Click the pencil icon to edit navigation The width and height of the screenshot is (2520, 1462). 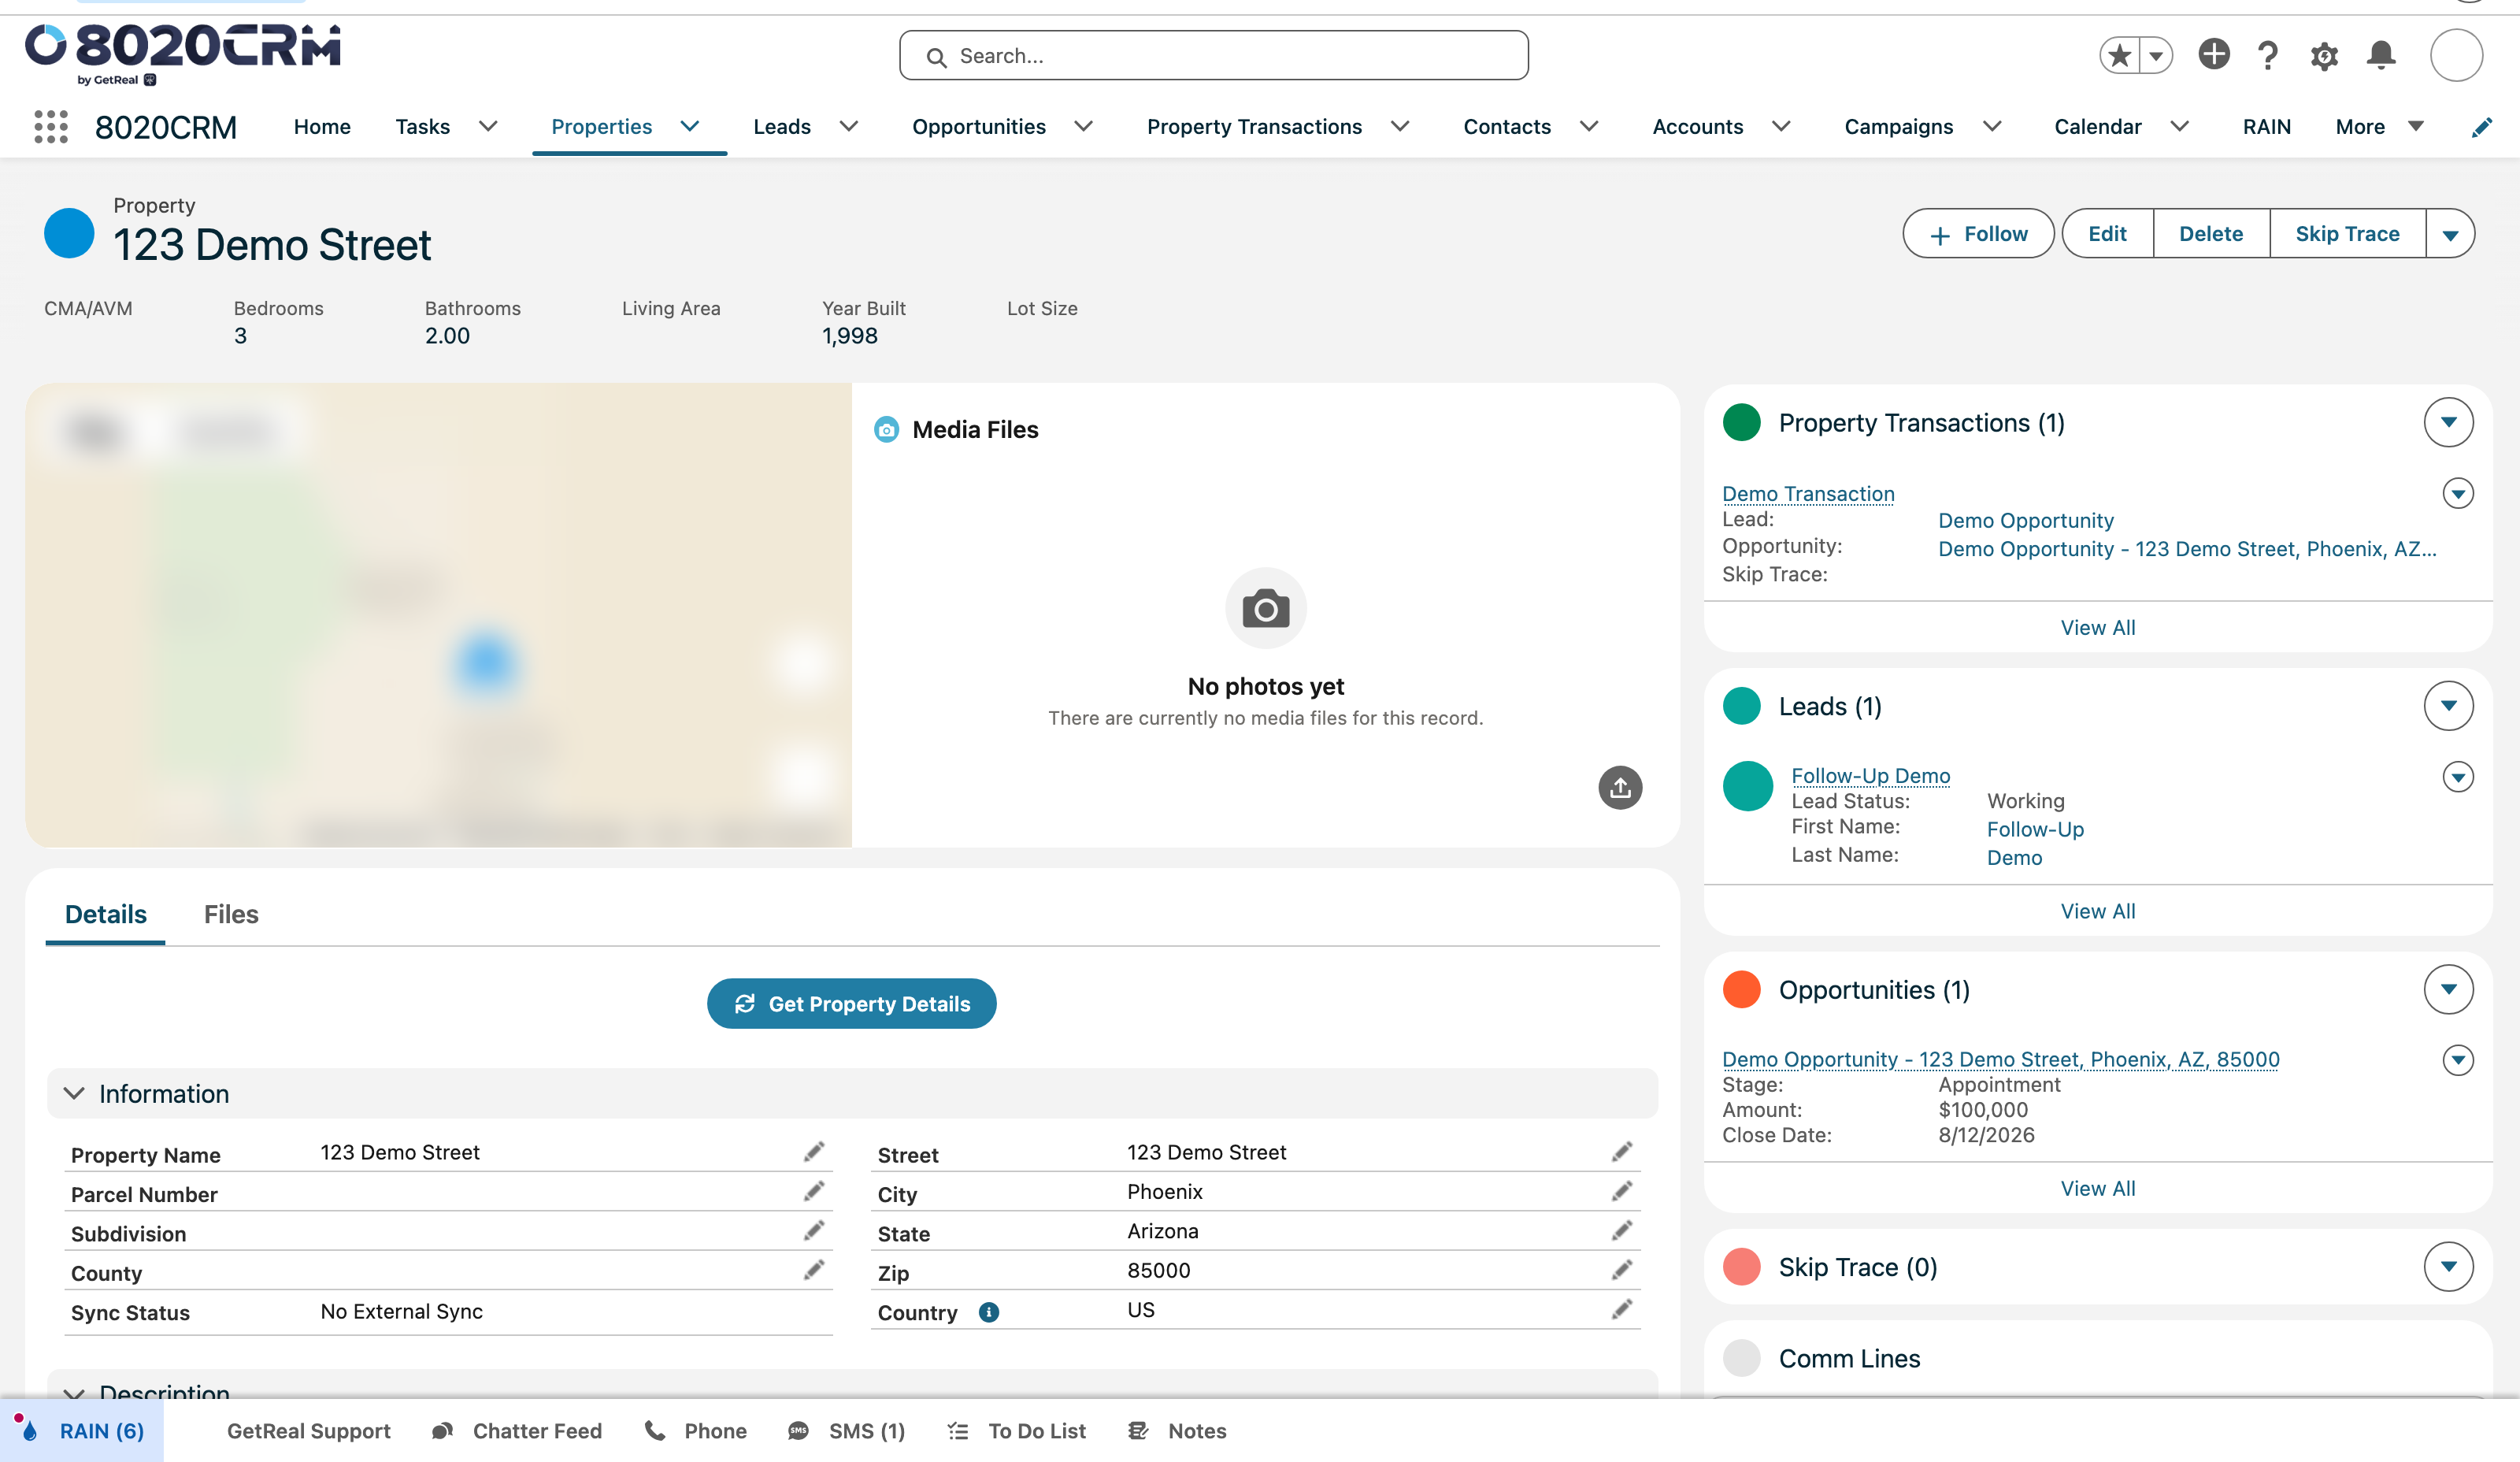[2481, 127]
